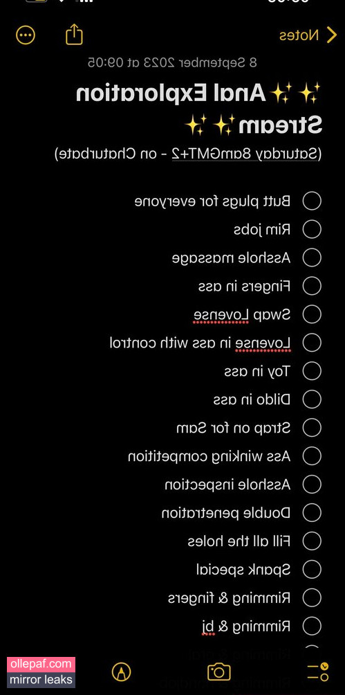Mark Strap on for Sam as done

(x=312, y=428)
